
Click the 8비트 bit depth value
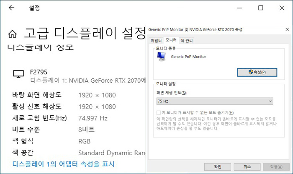86,130
